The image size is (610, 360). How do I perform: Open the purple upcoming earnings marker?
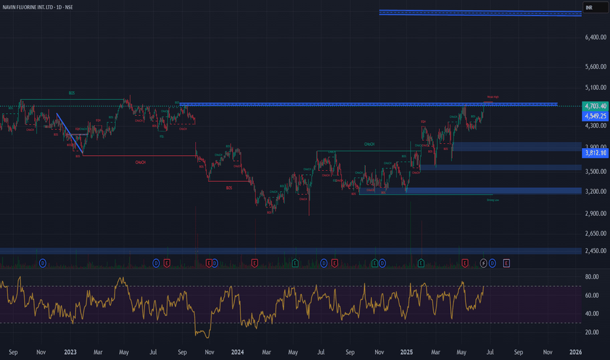[506, 264]
